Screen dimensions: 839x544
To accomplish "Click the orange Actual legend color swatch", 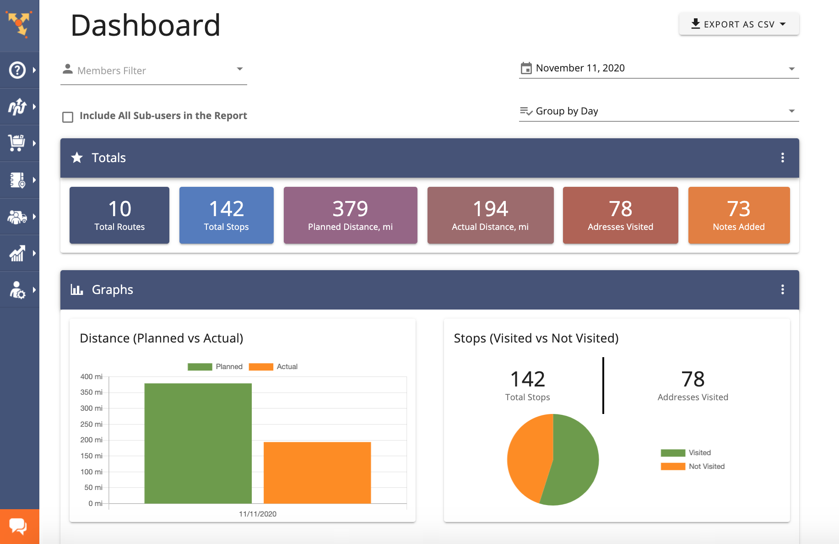I will [x=261, y=367].
